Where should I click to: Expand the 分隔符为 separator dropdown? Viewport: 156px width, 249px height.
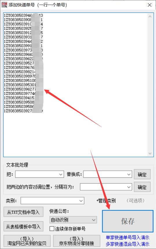pos(129,187)
